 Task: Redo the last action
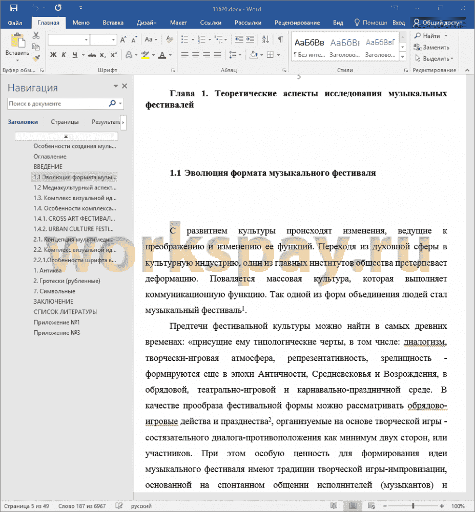(58, 8)
